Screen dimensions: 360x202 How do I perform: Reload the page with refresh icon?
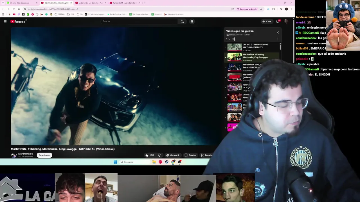click(x=13, y=9)
